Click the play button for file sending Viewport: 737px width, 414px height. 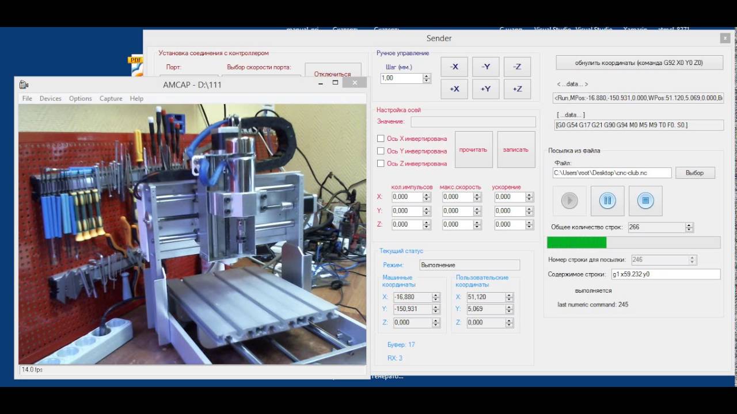(x=569, y=201)
